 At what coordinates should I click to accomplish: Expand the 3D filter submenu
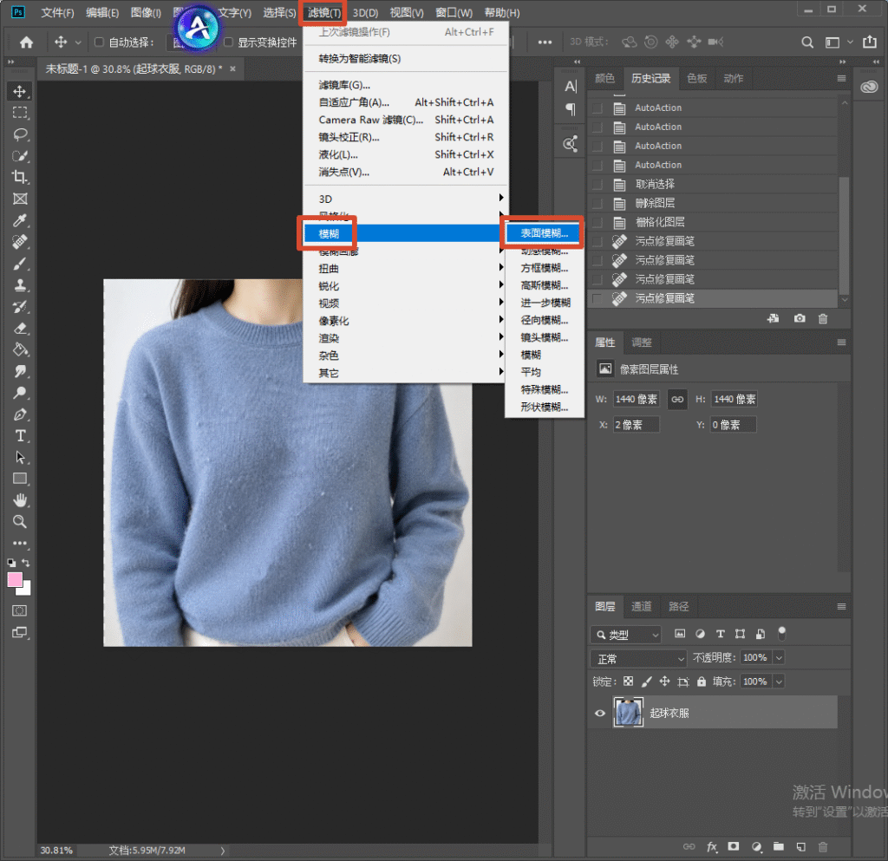(404, 199)
